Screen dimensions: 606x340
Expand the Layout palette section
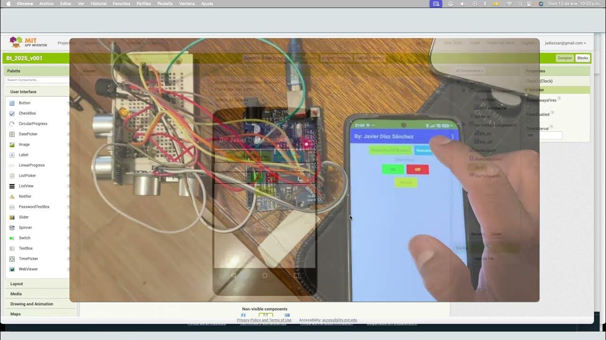(40, 284)
